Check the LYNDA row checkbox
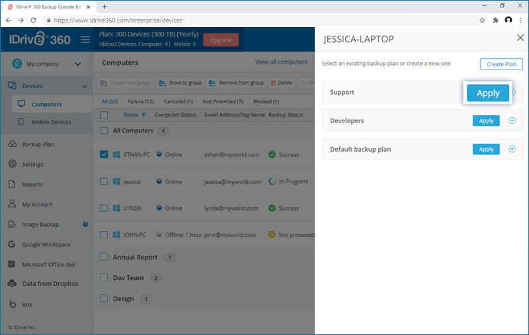 (104, 208)
